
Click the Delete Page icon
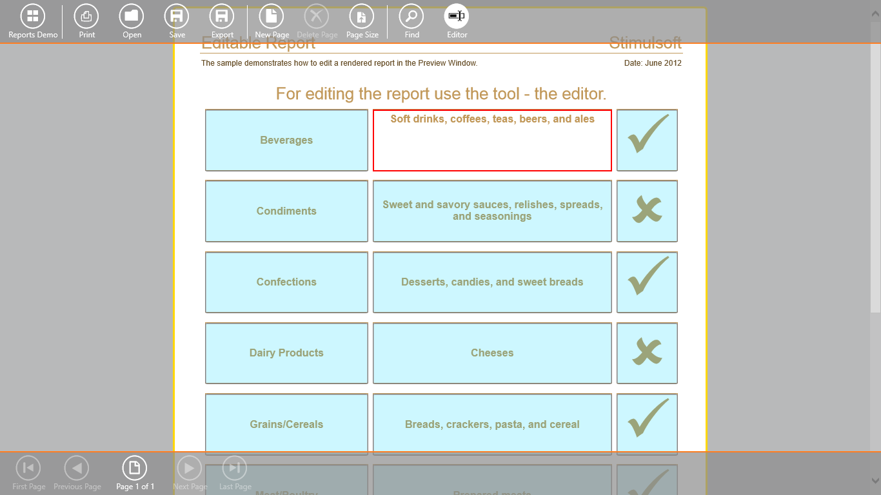pyautogui.click(x=317, y=17)
